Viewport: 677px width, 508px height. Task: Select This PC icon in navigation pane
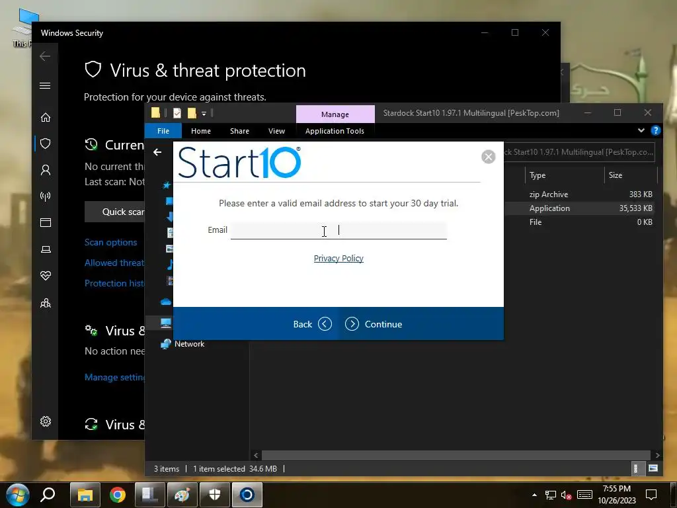[166, 323]
